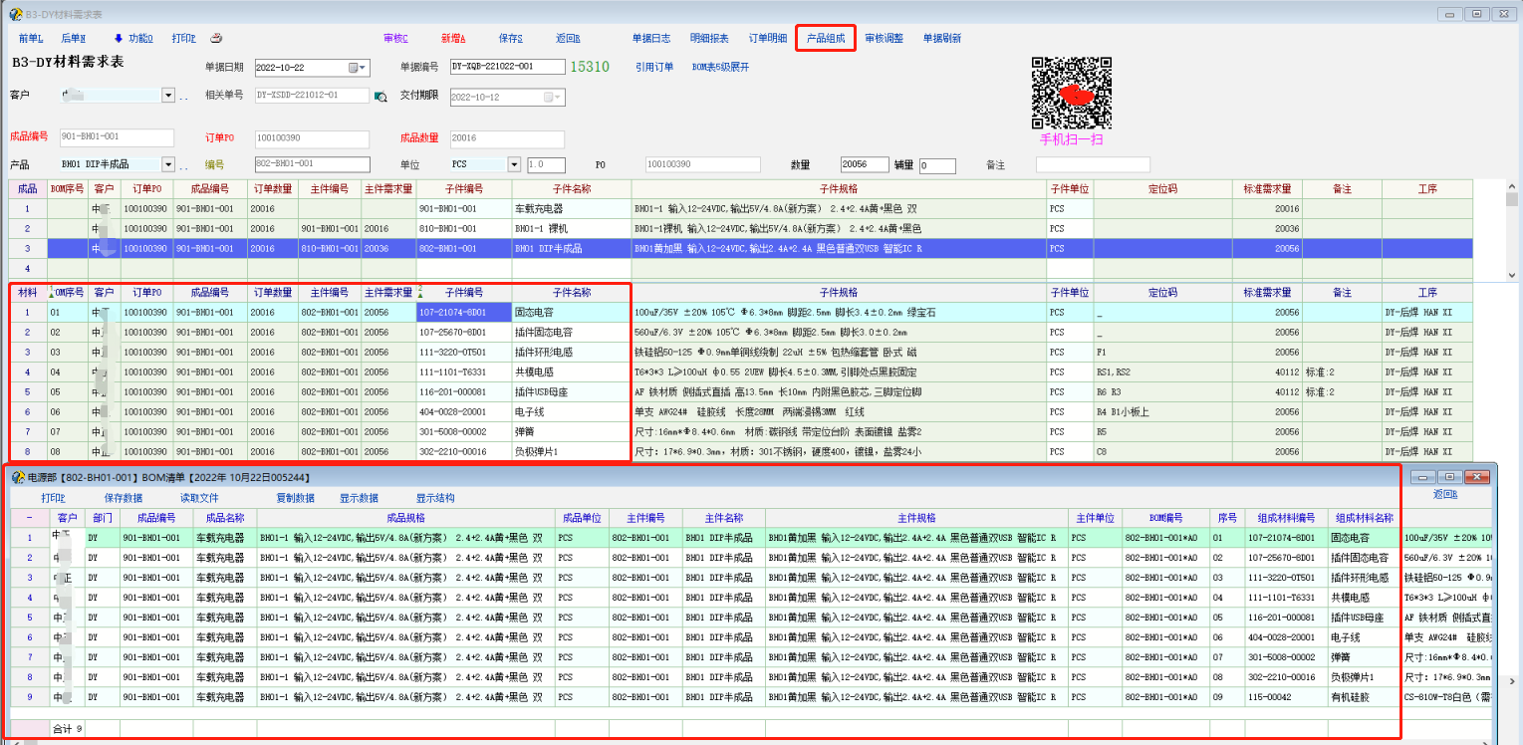Select the 明细报表 menu item
The height and width of the screenshot is (745, 1523).
pos(709,39)
